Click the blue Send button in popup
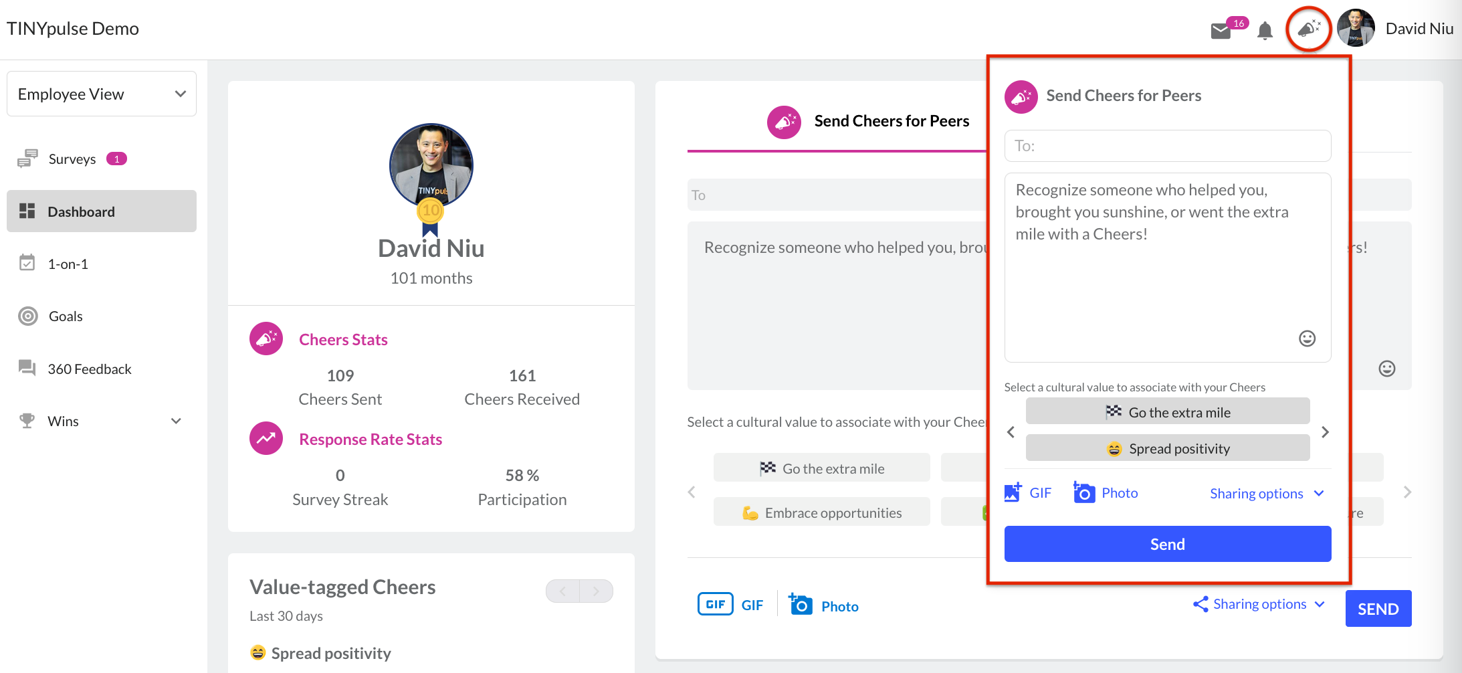The image size is (1462, 673). coord(1168,544)
